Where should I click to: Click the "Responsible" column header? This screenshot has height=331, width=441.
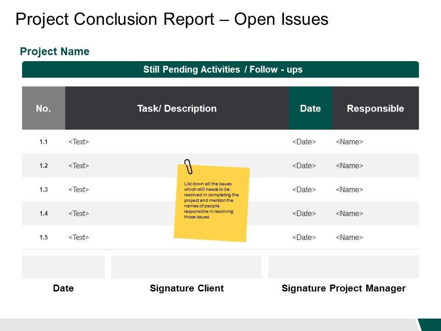coord(375,108)
